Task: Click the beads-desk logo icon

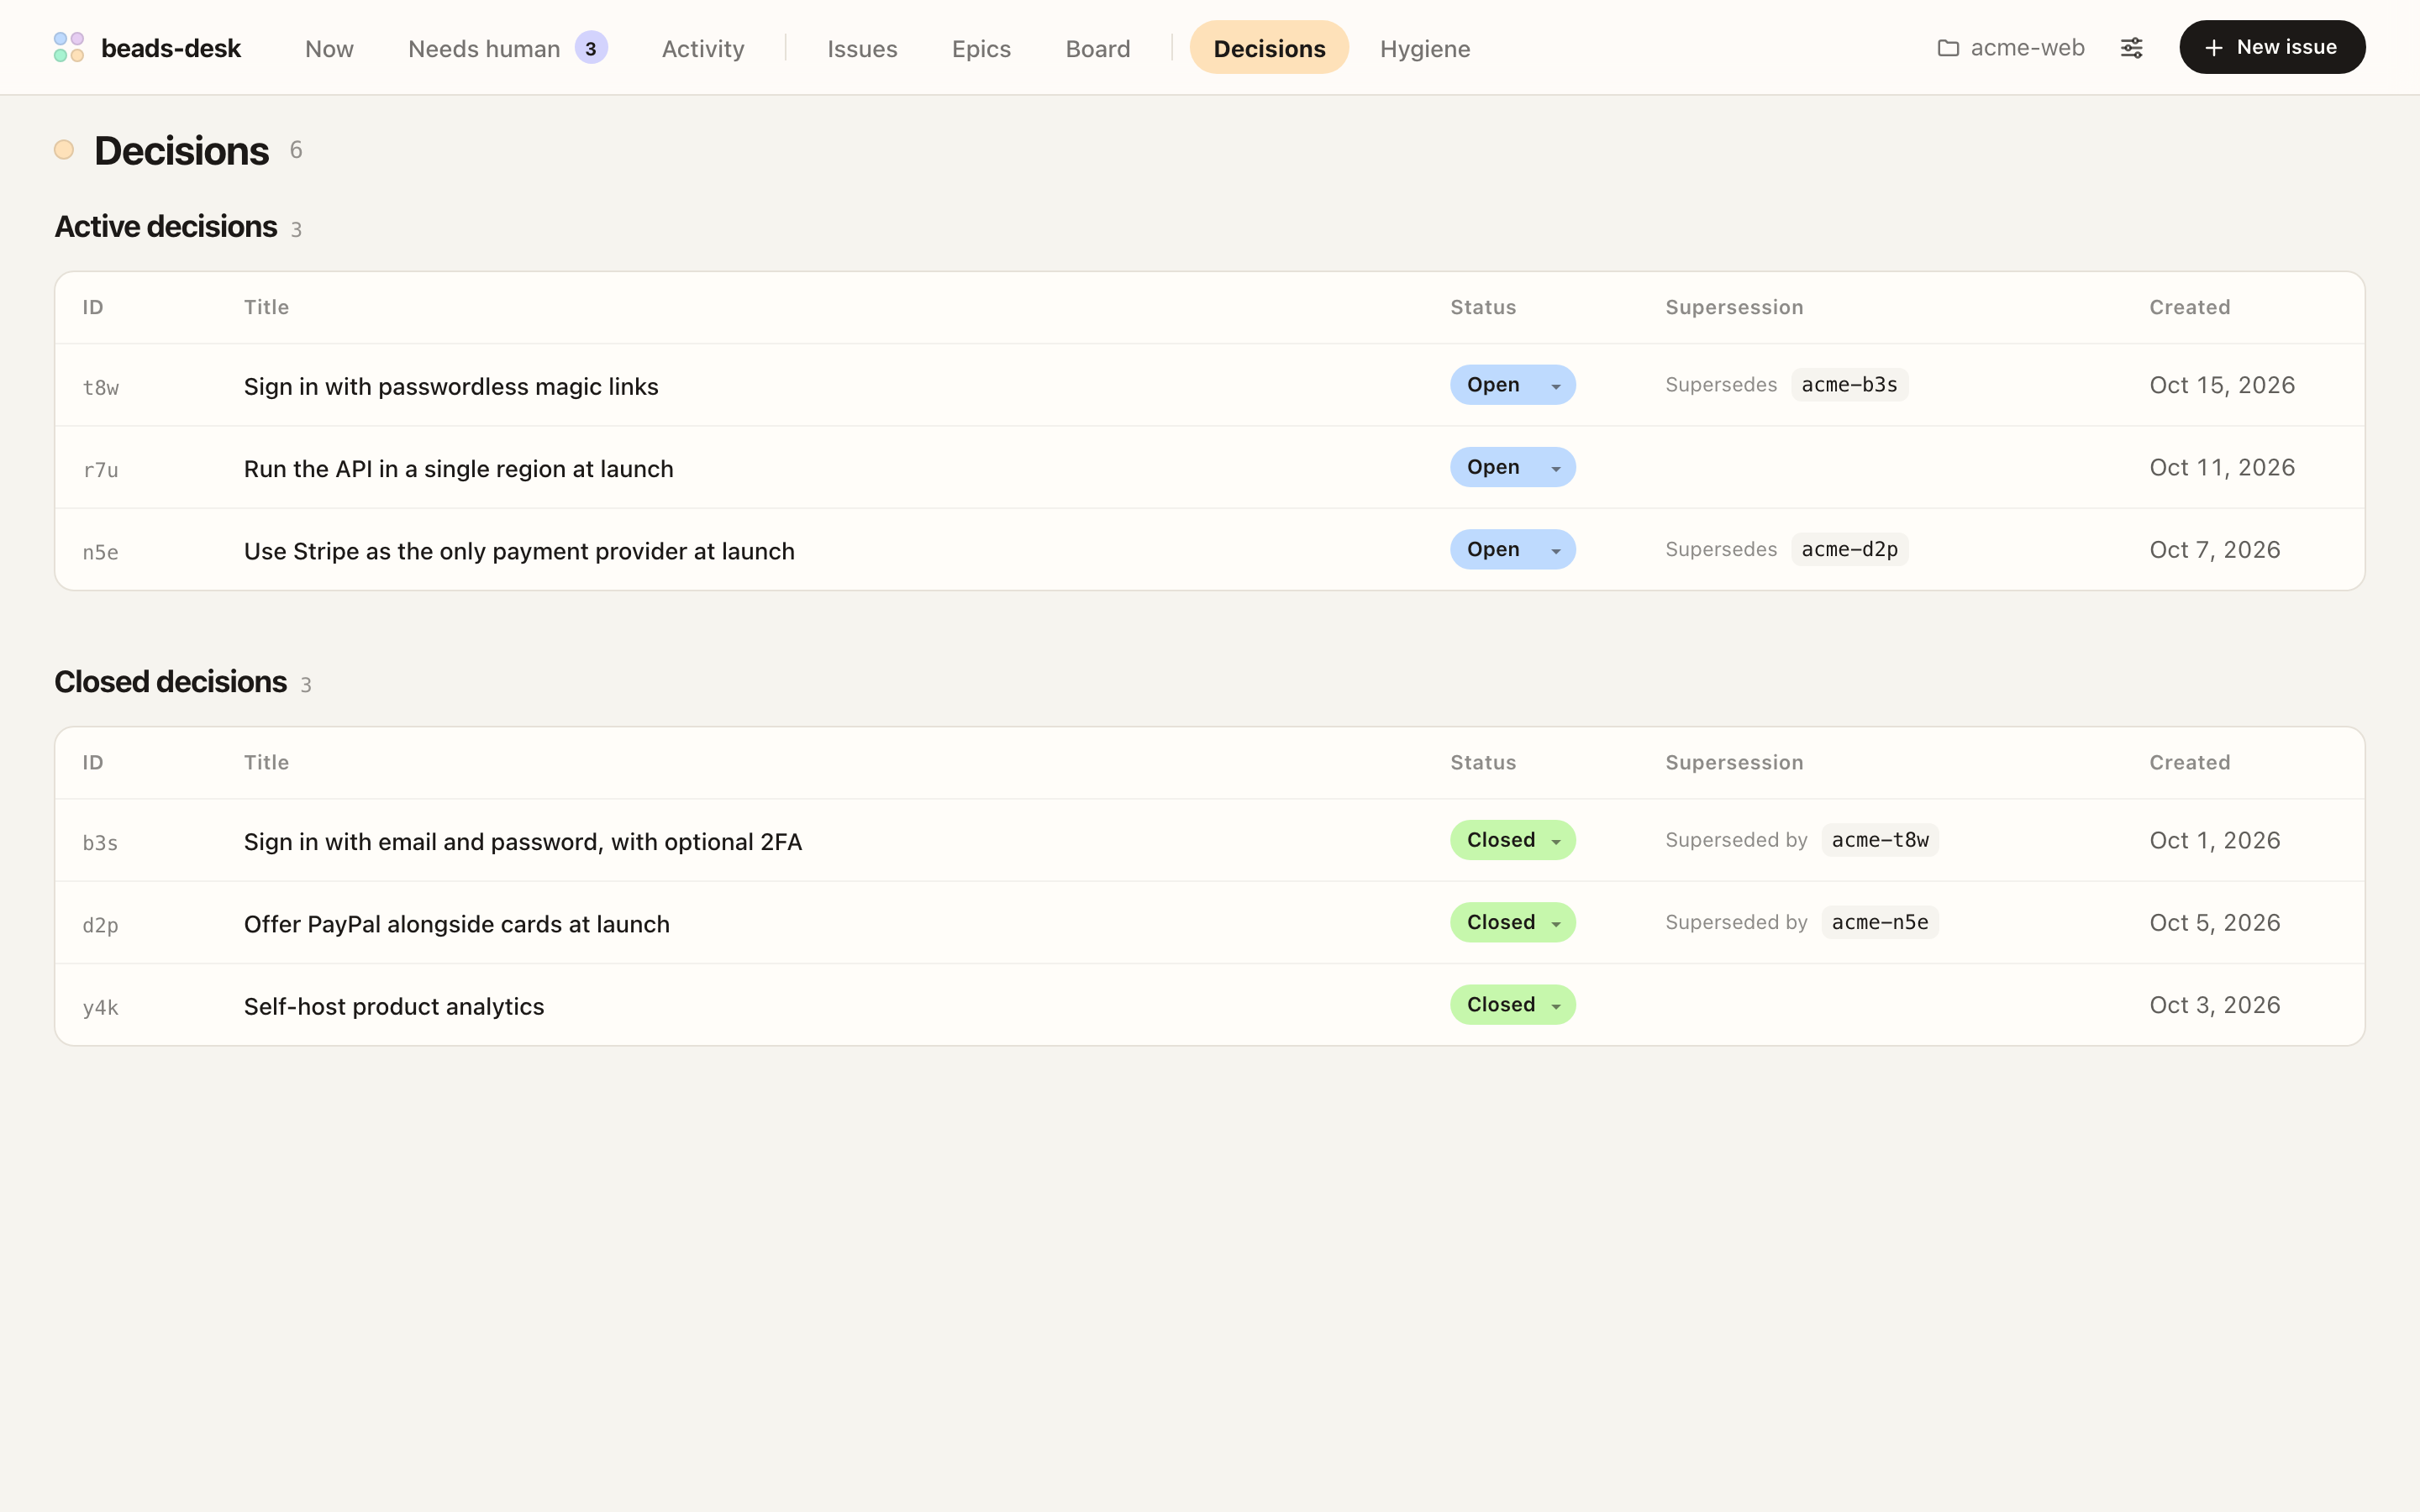Action: coord(68,47)
